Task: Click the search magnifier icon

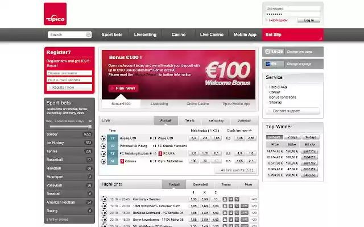Action: click(x=88, y=35)
